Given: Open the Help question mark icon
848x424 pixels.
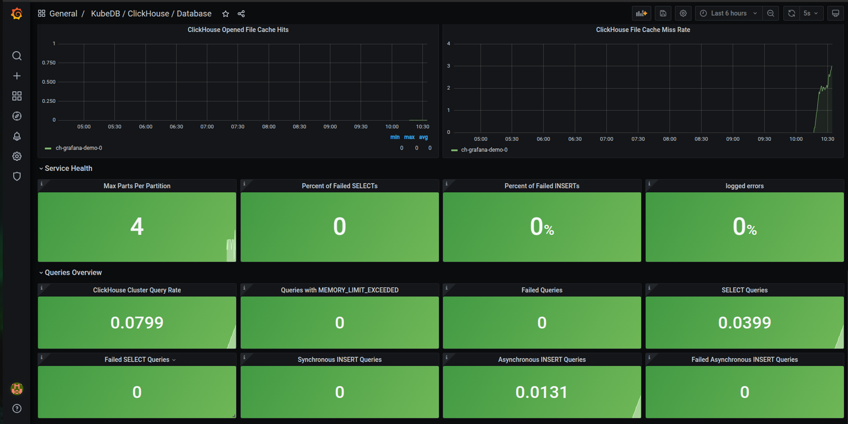Looking at the screenshot, I should click(17, 408).
